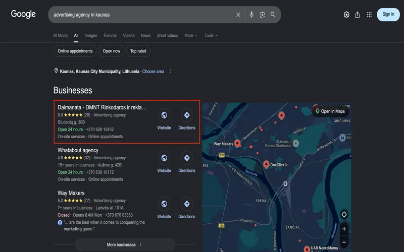Open the Way Makers listing title
The image size is (404, 252).
tap(71, 193)
